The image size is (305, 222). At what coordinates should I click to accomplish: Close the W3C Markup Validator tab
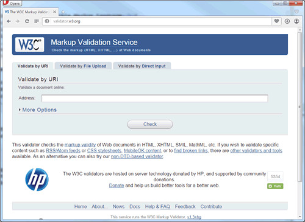pos(54,12)
